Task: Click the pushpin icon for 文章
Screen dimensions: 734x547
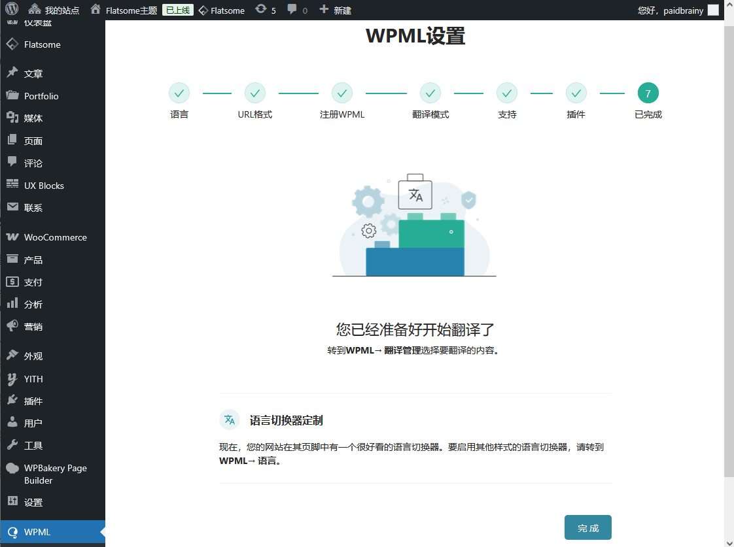Action: click(12, 73)
